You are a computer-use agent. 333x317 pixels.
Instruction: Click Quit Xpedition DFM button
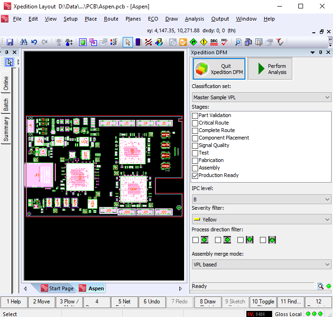click(219, 69)
